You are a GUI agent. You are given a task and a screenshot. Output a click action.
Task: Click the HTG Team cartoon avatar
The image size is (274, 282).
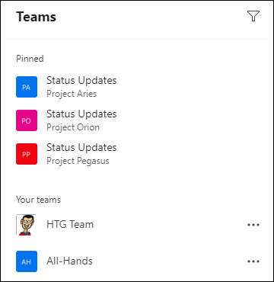click(27, 225)
